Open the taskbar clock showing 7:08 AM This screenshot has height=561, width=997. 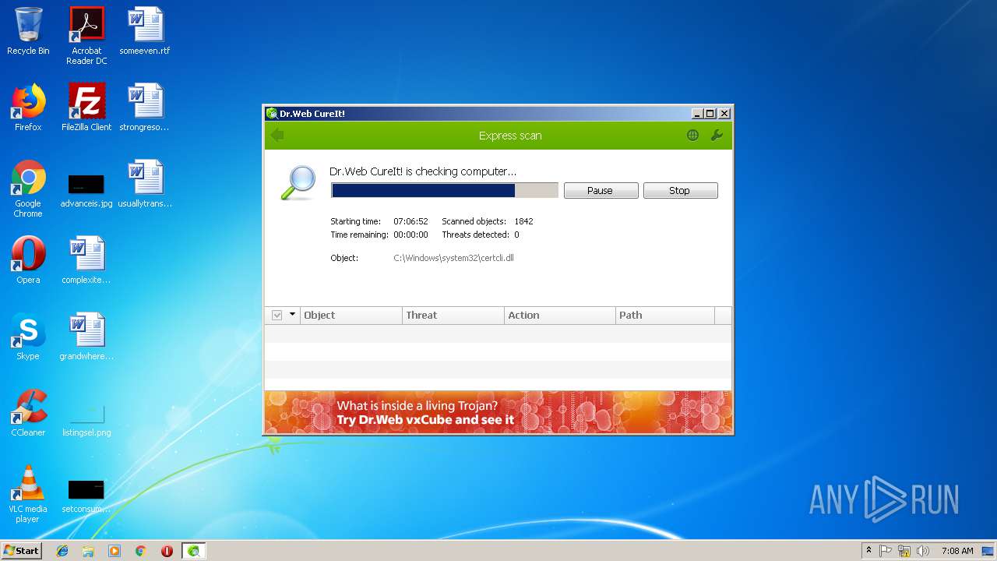click(x=957, y=551)
